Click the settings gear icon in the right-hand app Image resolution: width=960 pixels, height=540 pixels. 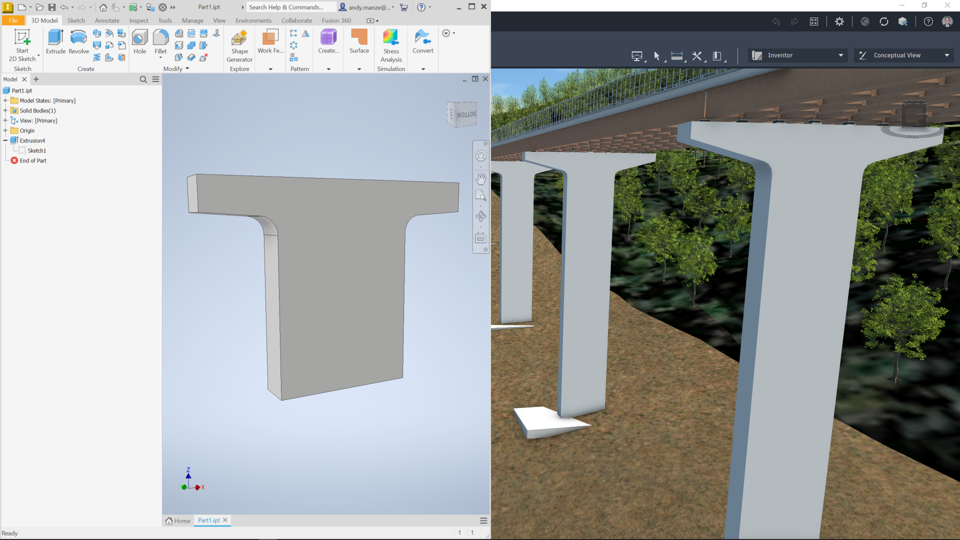point(839,21)
